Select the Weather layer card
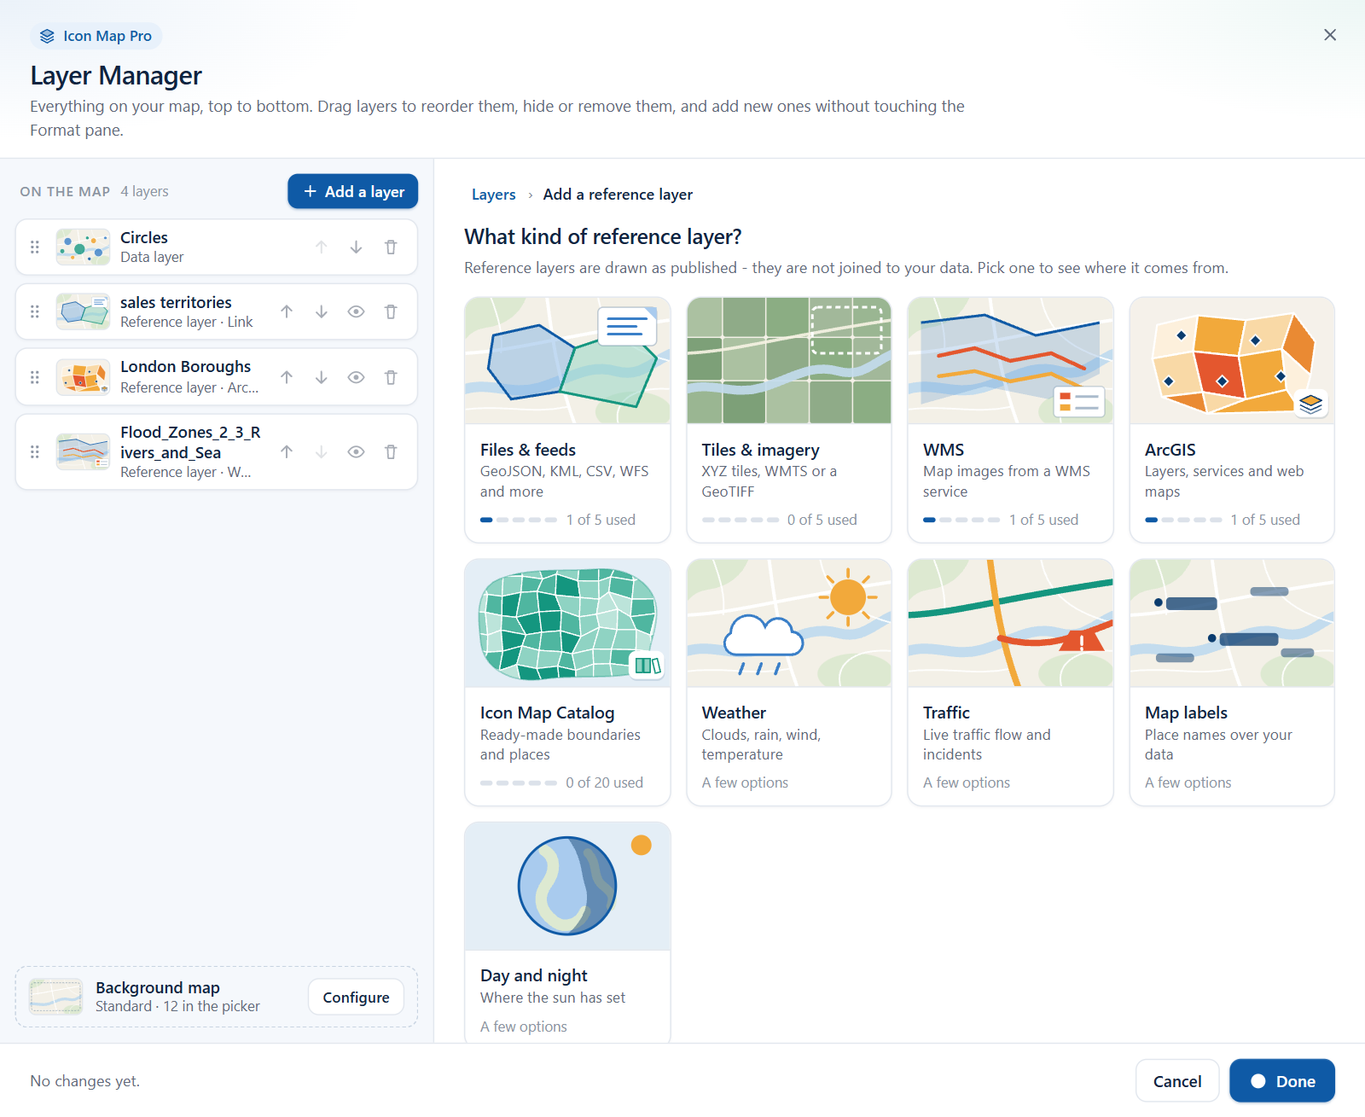1365x1117 pixels. point(789,683)
